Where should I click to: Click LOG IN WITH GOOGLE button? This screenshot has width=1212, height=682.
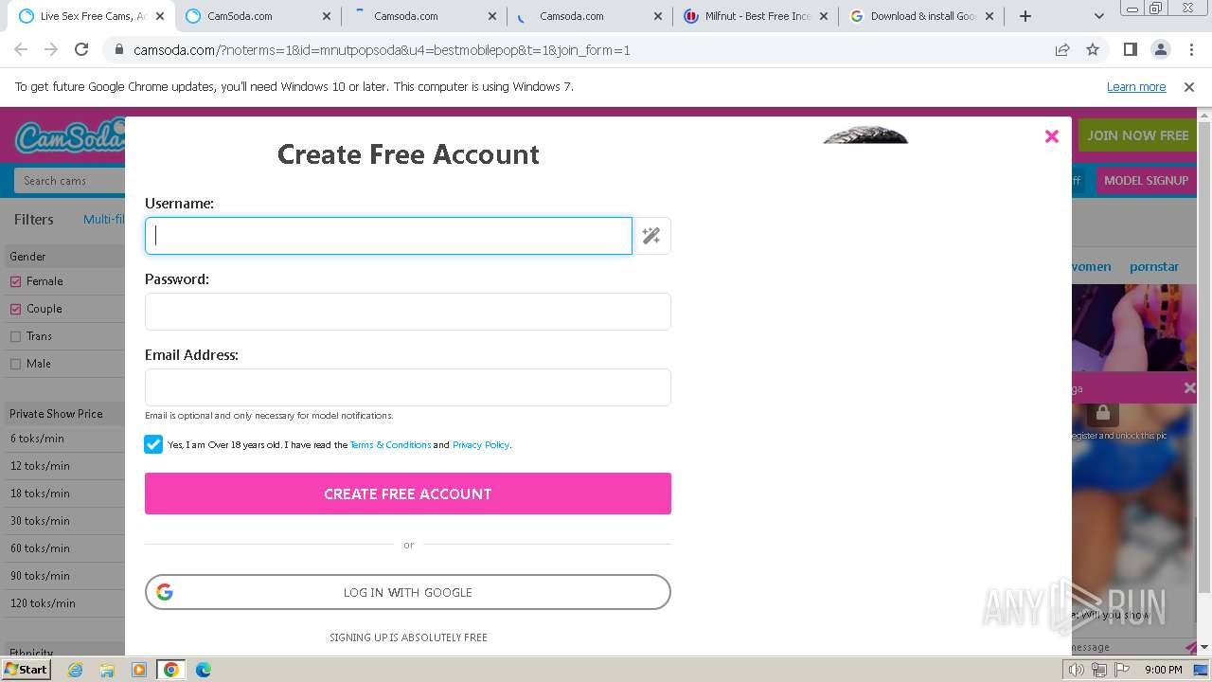408,592
